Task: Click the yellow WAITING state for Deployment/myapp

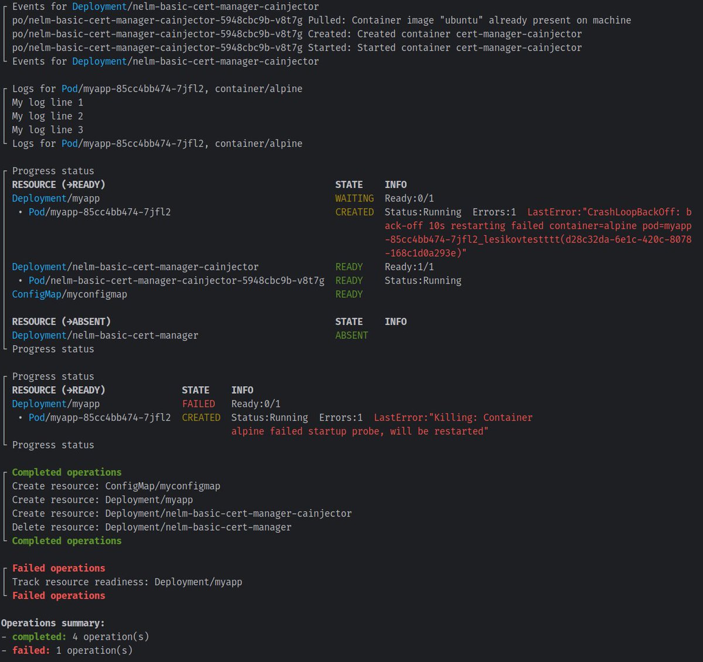Action: pyautogui.click(x=354, y=199)
